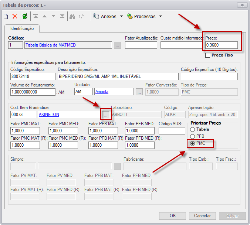Viewport: 250px width, 225px height.
Task: Click the Brasíndice Fator PFB MED (R) field
Action: coord(140,145)
